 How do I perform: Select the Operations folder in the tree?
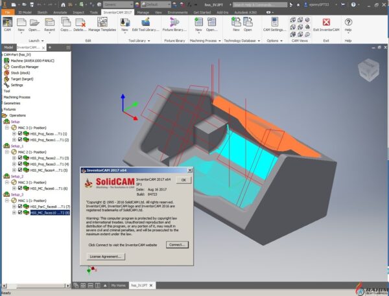point(18,115)
